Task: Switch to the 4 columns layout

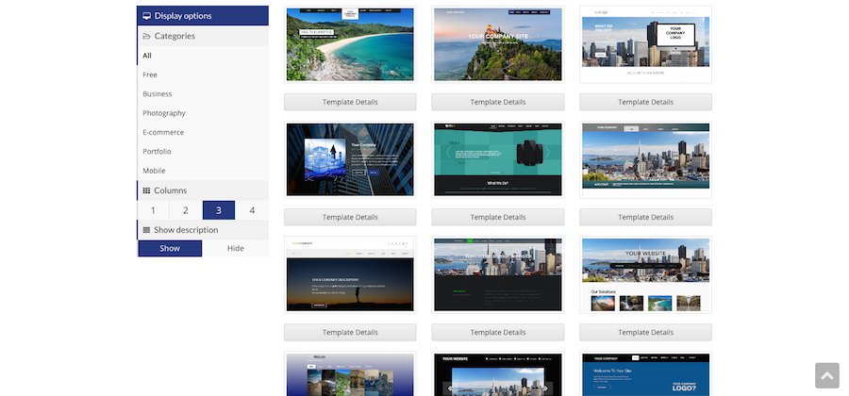Action: (x=252, y=210)
